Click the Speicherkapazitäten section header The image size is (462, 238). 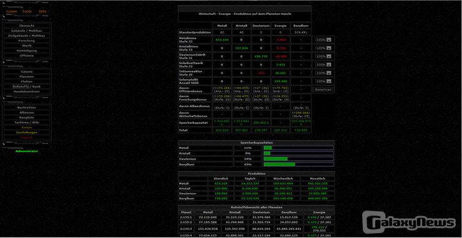[x=257, y=143]
